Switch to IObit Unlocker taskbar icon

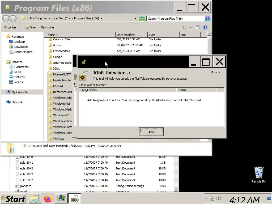point(75,199)
